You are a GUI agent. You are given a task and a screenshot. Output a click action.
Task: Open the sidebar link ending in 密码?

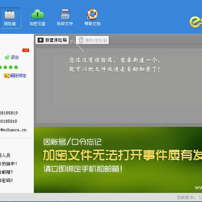click(7, 181)
